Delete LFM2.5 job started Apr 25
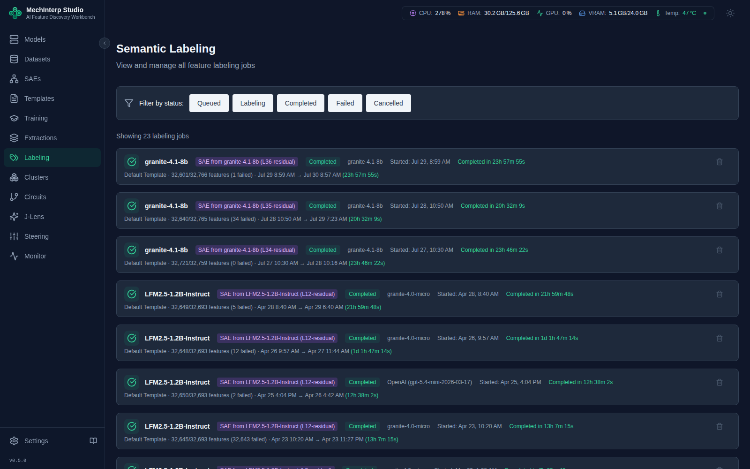This screenshot has height=469, width=750. coord(720,382)
